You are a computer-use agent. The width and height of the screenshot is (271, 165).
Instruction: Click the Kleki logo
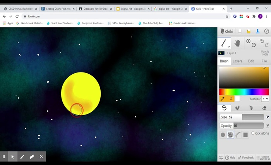(x=226, y=31)
